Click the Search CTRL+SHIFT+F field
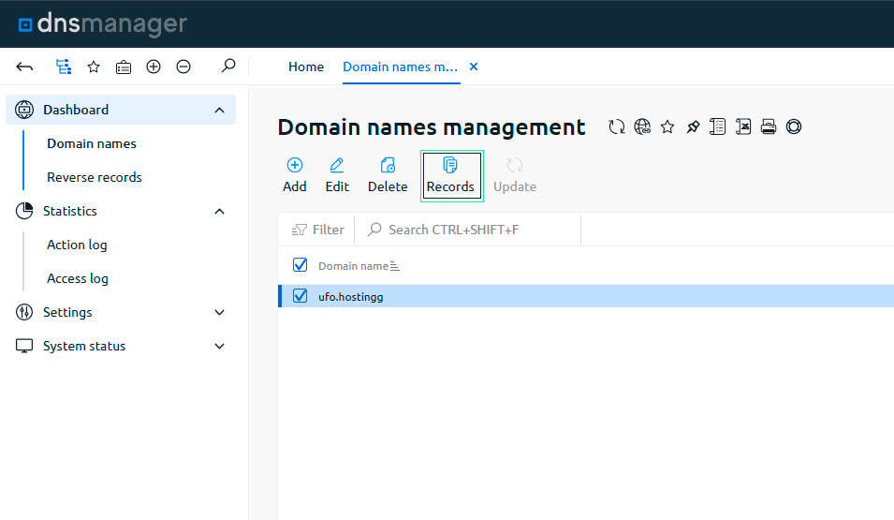This screenshot has width=894, height=520. 468,230
